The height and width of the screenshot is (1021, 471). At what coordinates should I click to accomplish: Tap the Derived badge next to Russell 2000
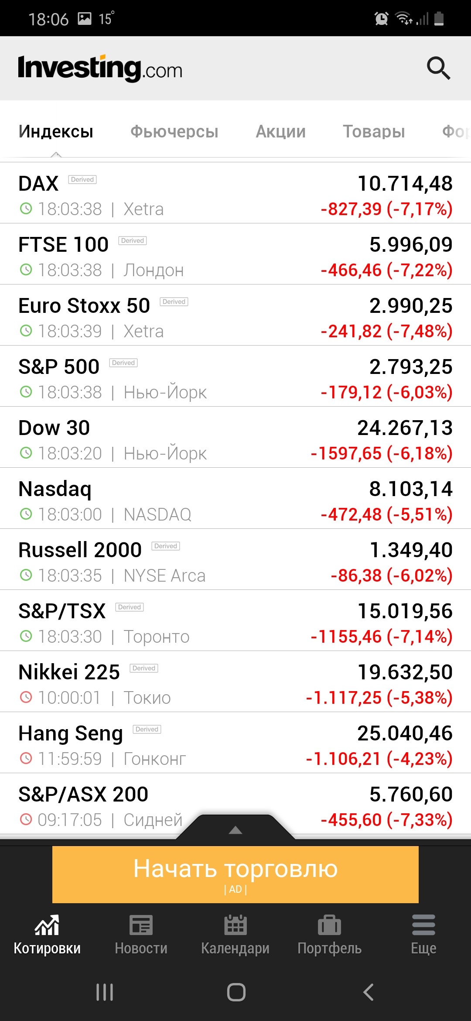tap(166, 546)
